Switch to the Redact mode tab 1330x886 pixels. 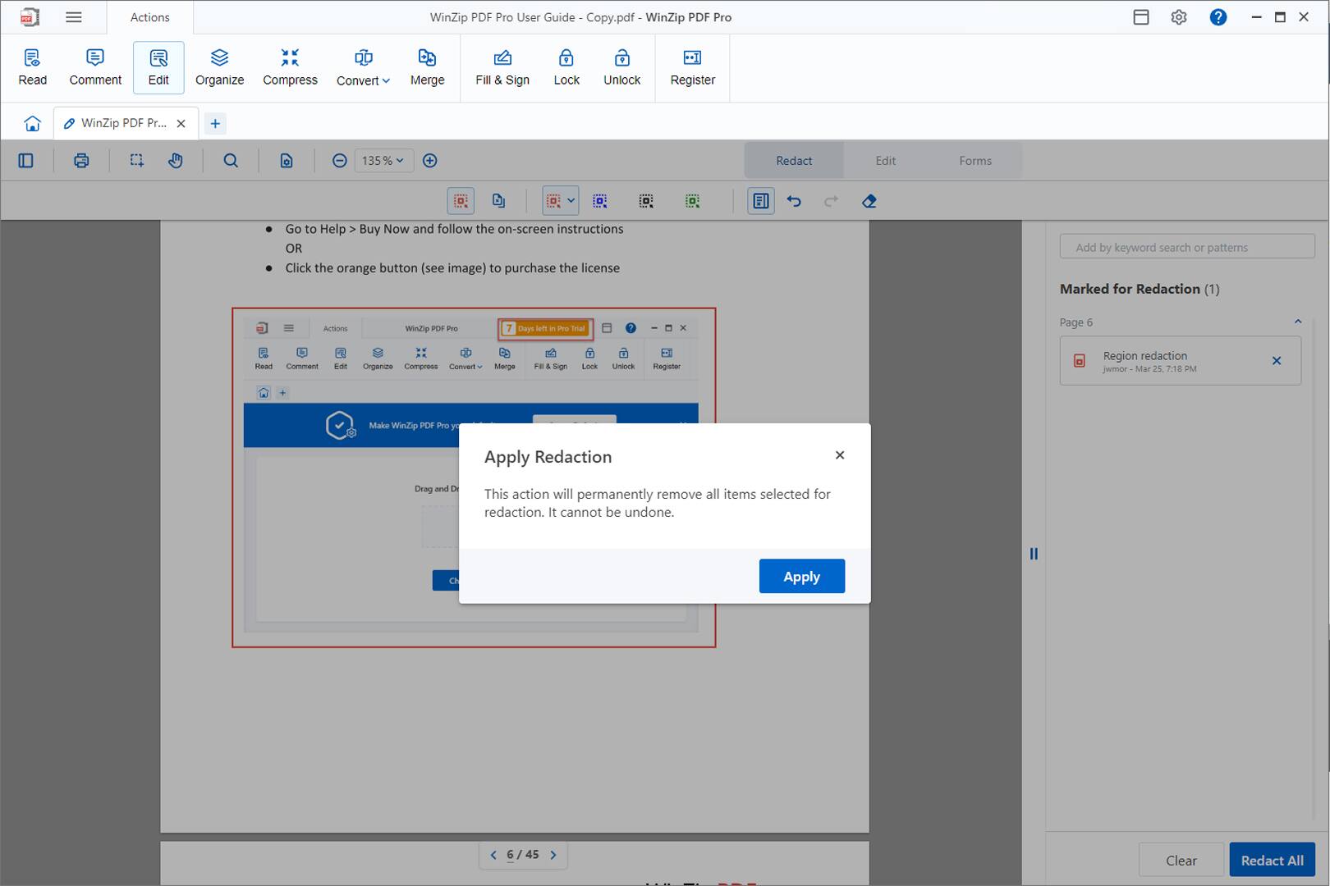click(794, 161)
